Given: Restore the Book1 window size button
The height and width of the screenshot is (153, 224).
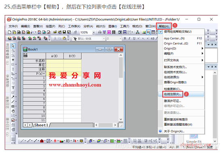Looking at the screenshot, I should pos(109,49).
